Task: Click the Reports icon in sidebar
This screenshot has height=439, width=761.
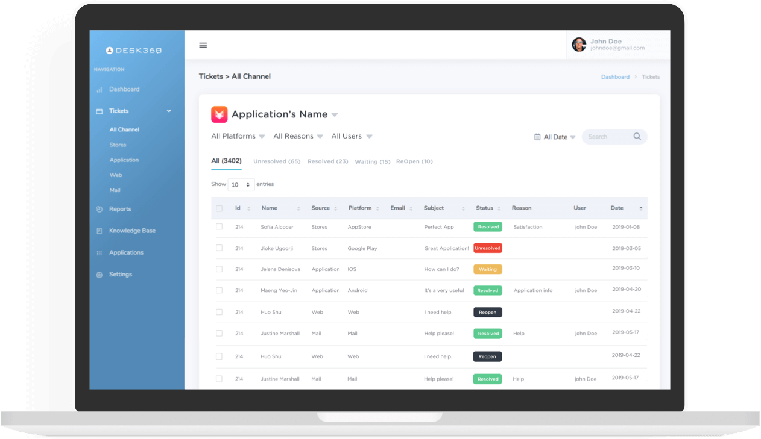Action: [99, 210]
